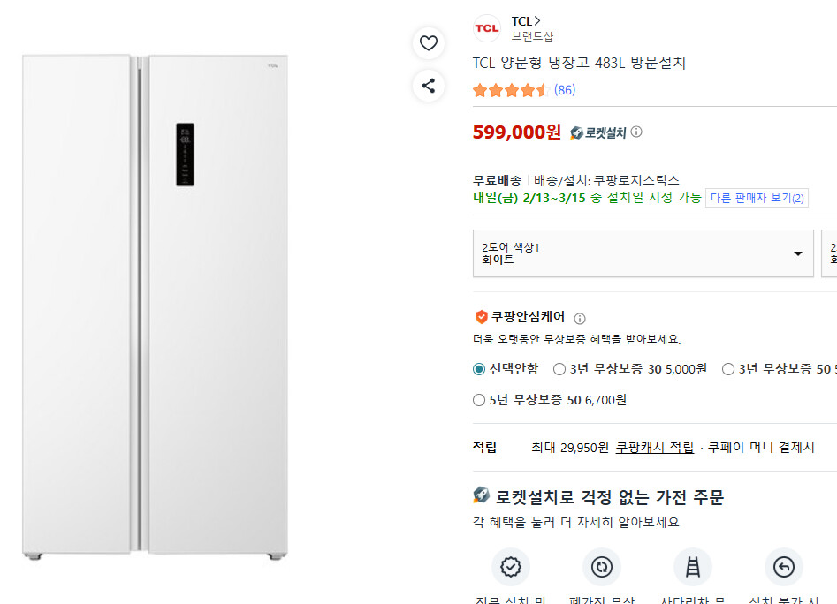The image size is (837, 604).
Task: Open the TCL brand shop chevron link
Action: coord(527,20)
